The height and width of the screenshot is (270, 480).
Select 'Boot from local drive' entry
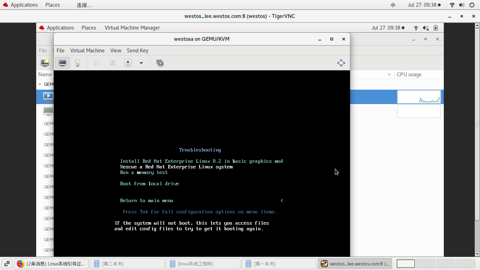(149, 184)
